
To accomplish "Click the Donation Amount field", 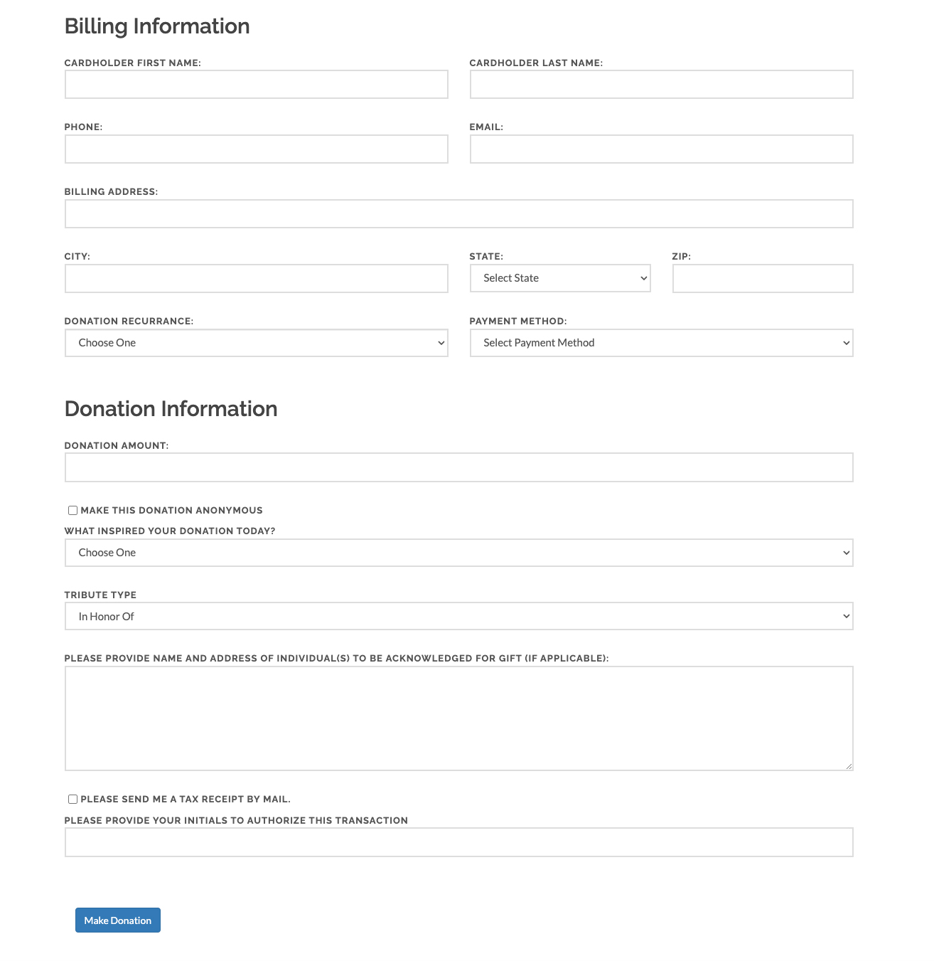I will click(458, 467).
